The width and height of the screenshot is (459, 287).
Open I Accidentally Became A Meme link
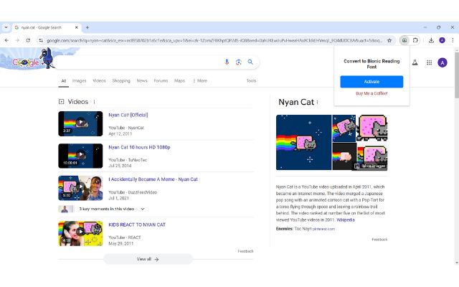coord(153,179)
